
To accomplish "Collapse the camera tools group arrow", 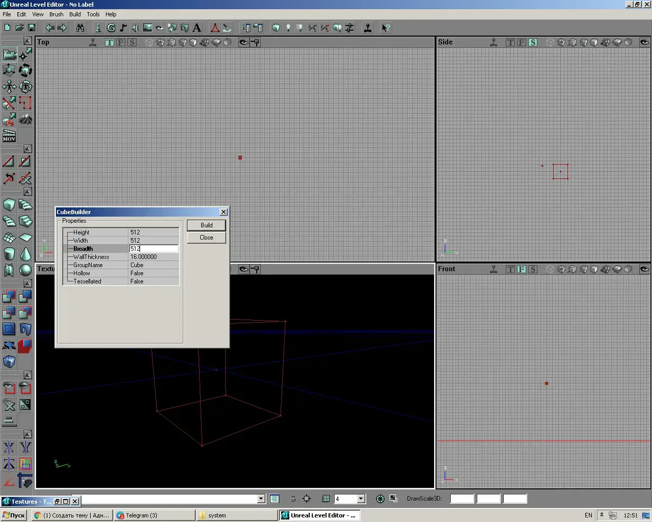I will coord(28,41).
